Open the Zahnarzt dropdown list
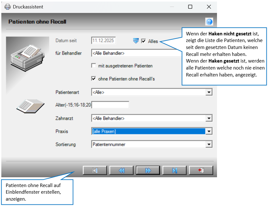This screenshot has height=206, width=268. pos(209,118)
